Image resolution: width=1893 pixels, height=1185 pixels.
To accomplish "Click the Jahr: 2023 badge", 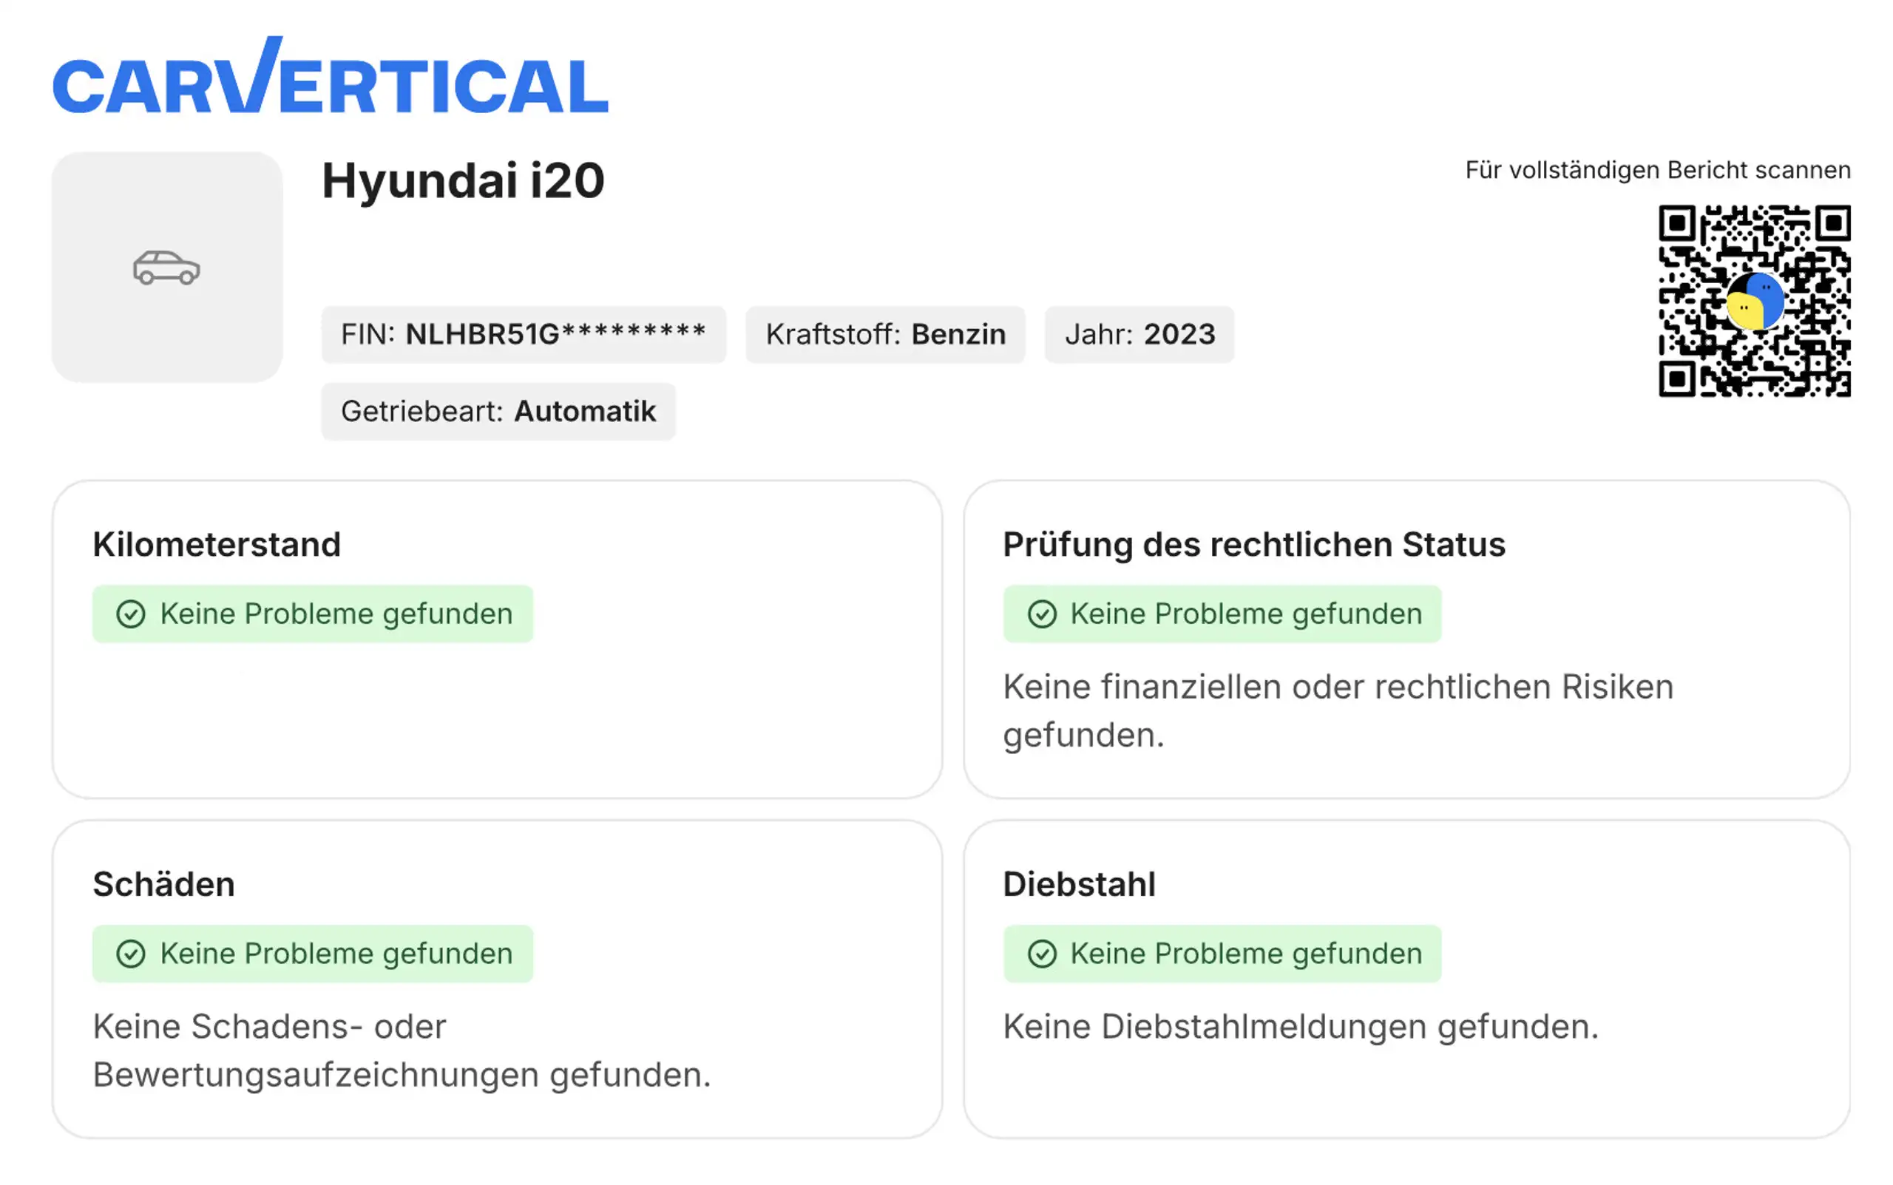I will click(x=1139, y=335).
